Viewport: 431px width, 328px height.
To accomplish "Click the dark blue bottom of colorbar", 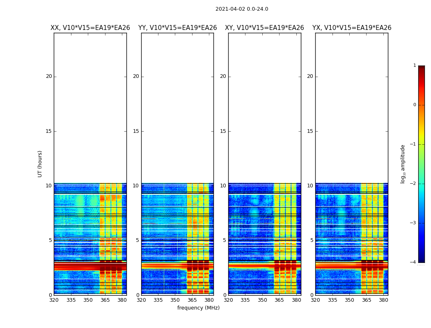I will tap(422, 260).
